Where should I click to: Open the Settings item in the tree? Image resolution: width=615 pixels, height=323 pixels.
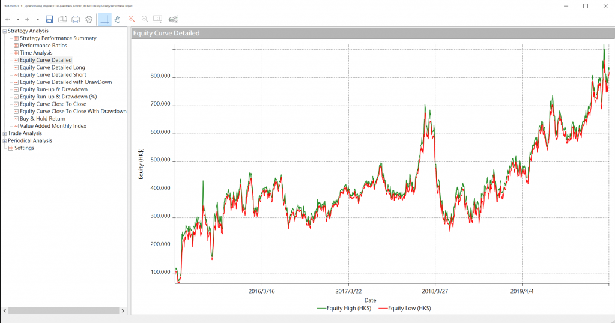click(x=24, y=148)
